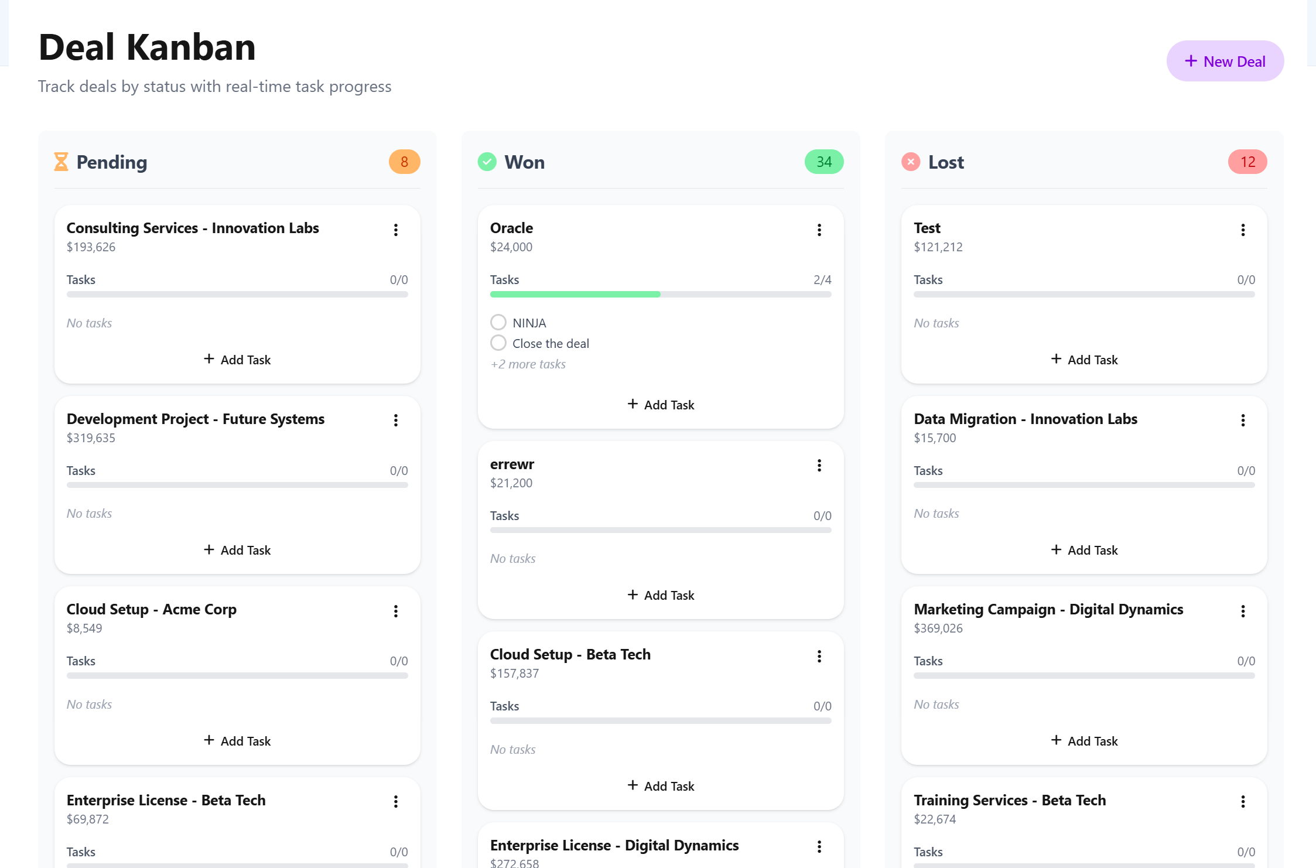Click the hourglass icon in the Pending column

point(61,162)
